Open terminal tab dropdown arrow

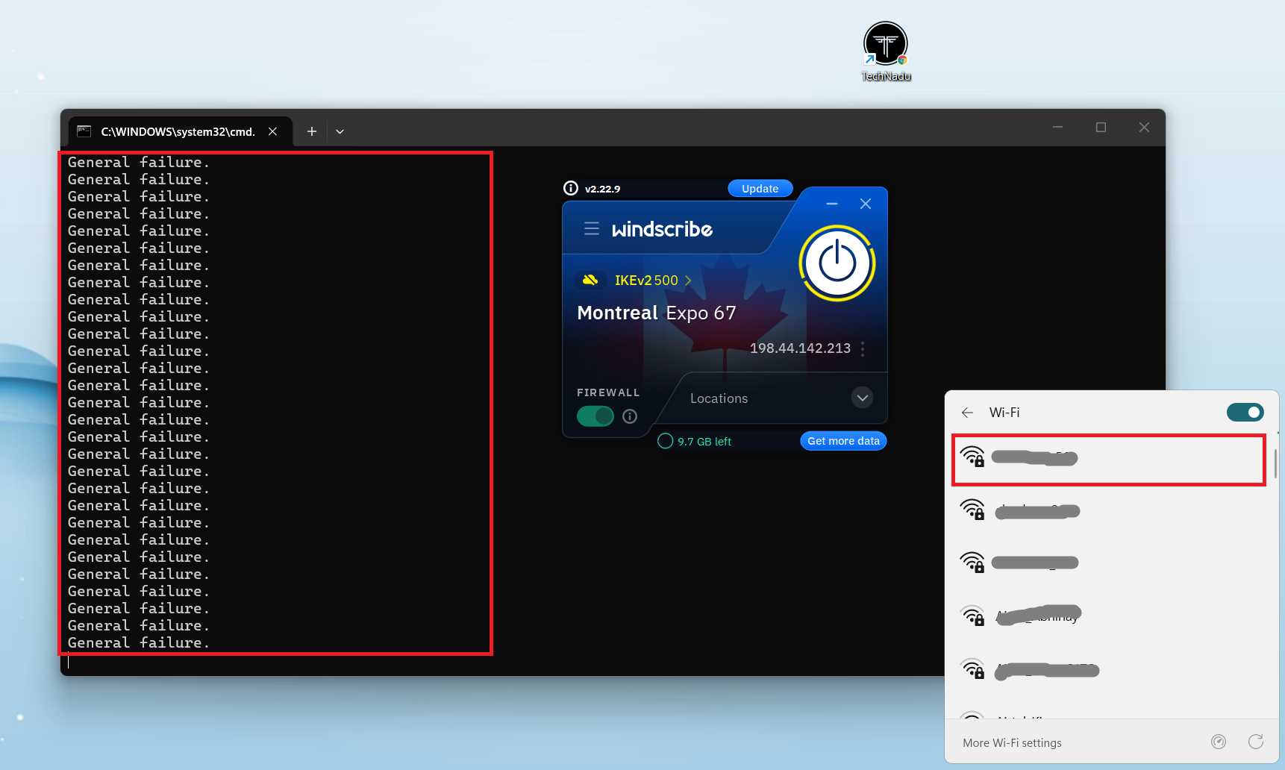340,131
